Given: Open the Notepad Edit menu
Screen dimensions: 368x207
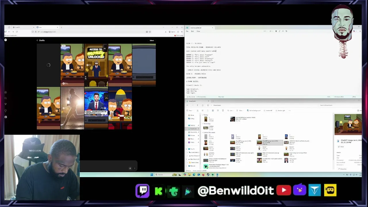Looking at the screenshot, I should pos(192,31).
